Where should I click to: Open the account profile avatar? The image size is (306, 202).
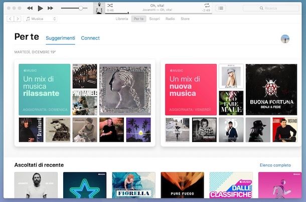(x=285, y=39)
